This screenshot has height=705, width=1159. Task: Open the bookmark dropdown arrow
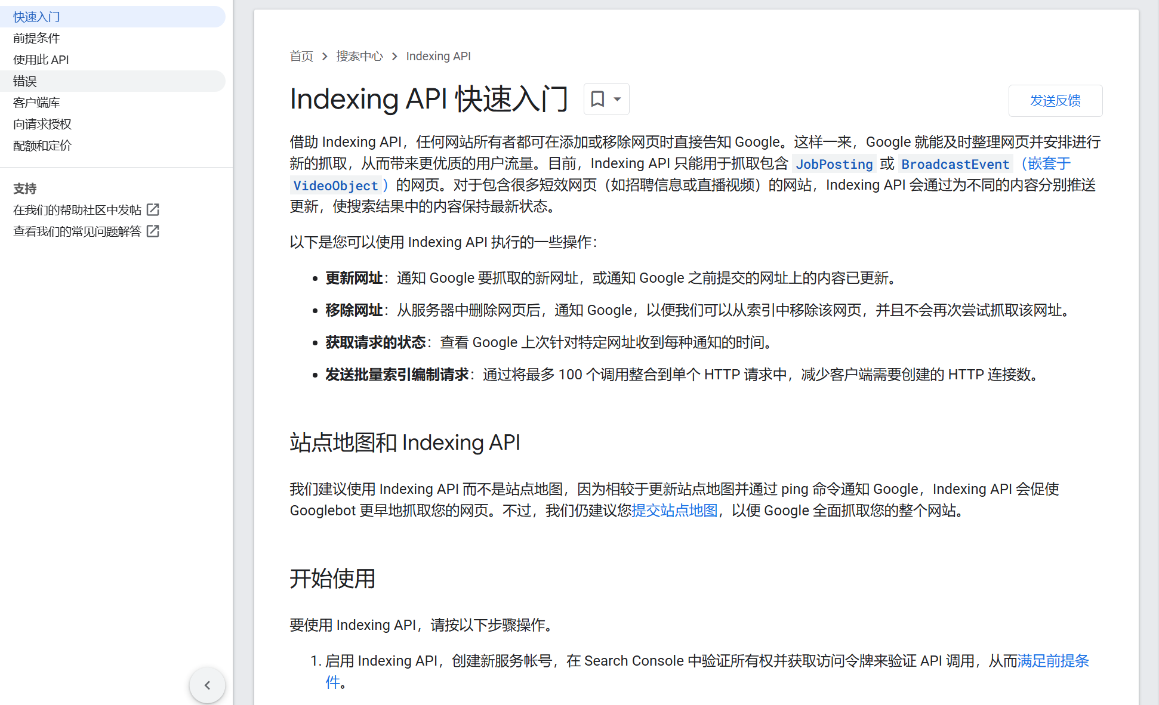point(618,99)
